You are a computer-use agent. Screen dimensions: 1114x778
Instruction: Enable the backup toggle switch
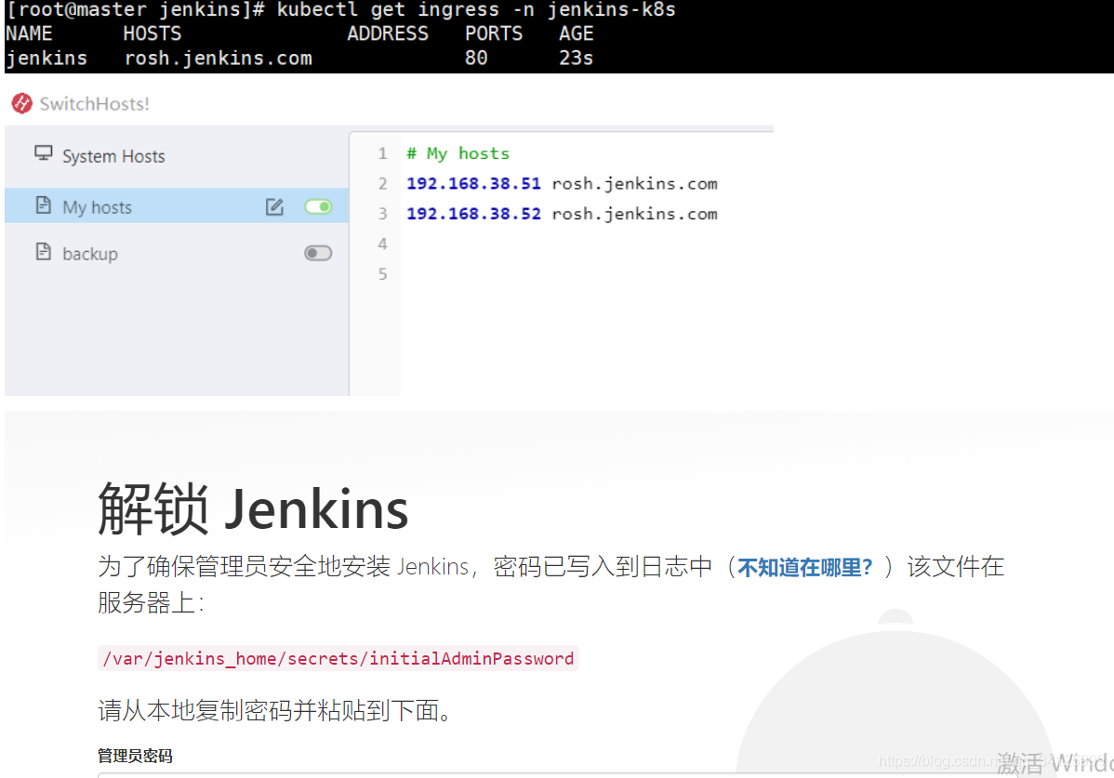pos(318,254)
